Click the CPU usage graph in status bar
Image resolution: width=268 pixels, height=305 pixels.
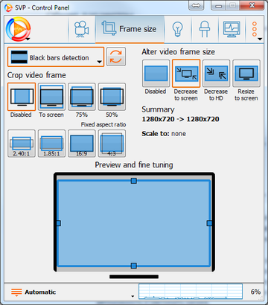pyautogui.click(x=191, y=292)
